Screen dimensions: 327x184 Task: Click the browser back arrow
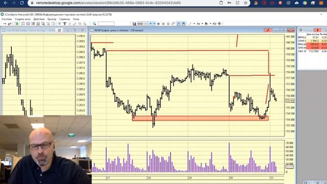click(6, 3)
